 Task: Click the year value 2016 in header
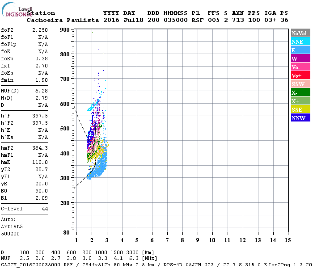pos(111,20)
